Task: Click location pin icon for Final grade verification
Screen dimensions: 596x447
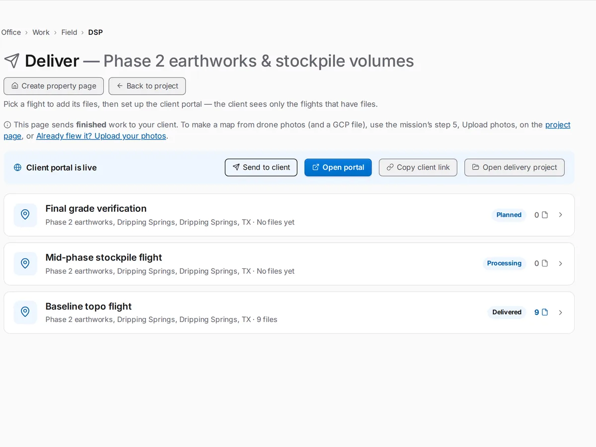Action: coord(25,215)
